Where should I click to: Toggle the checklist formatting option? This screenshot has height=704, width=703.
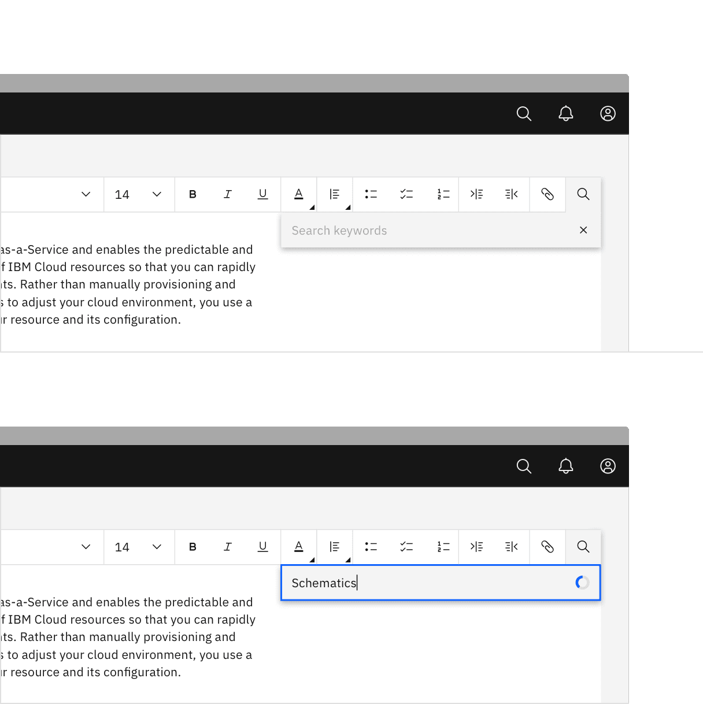406,194
